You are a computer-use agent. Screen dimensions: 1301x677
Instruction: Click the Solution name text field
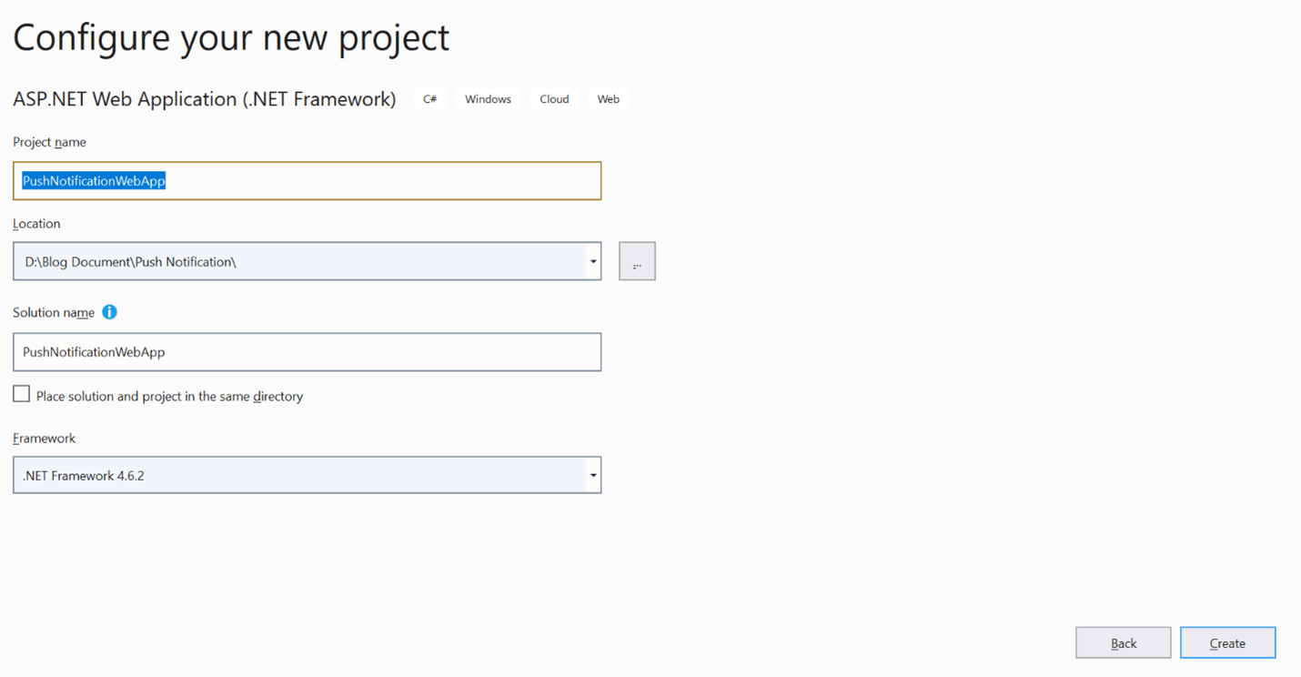pyautogui.click(x=307, y=352)
